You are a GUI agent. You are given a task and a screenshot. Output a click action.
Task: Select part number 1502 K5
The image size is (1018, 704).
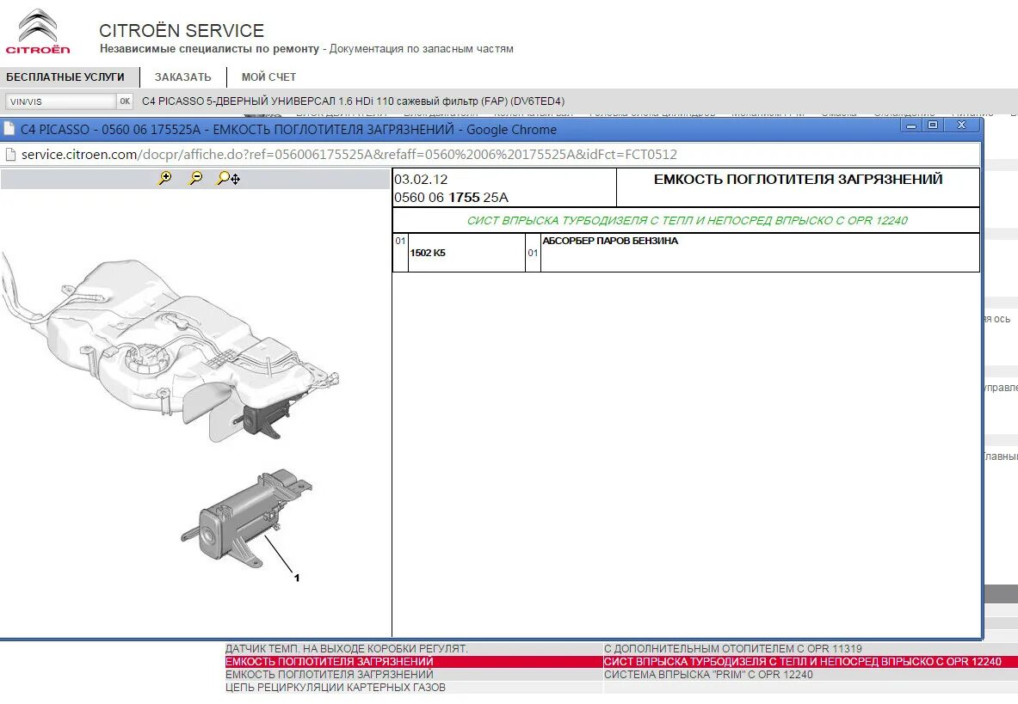point(428,253)
